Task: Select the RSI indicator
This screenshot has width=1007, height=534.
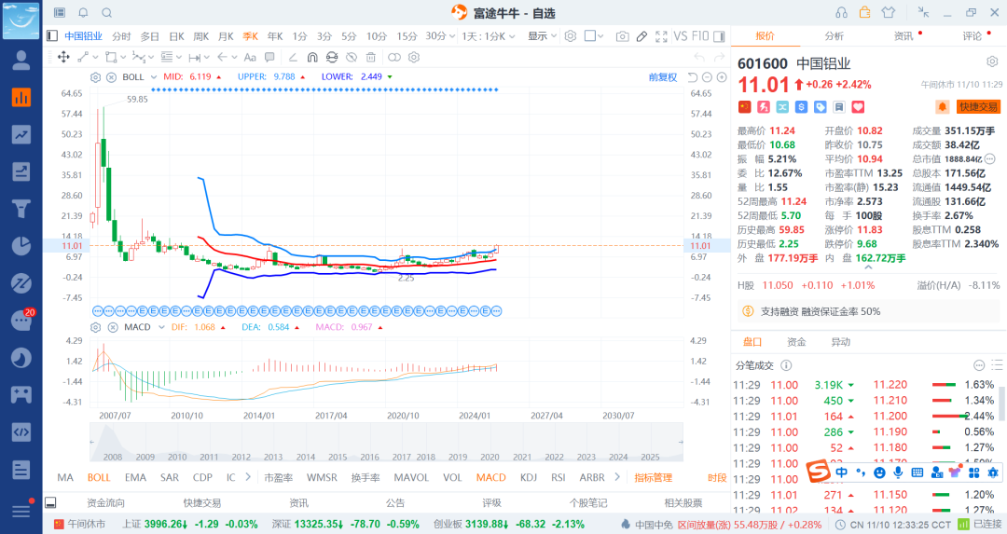Action: pos(559,477)
